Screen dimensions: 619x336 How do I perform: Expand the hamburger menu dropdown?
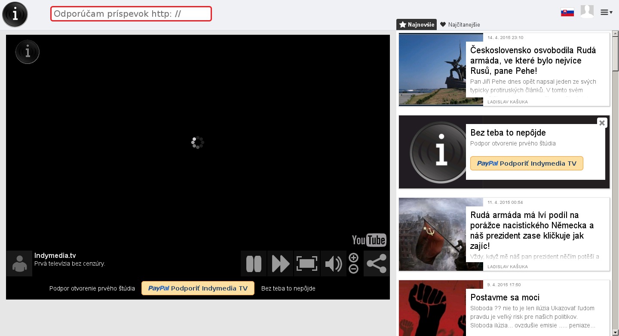pyautogui.click(x=606, y=12)
